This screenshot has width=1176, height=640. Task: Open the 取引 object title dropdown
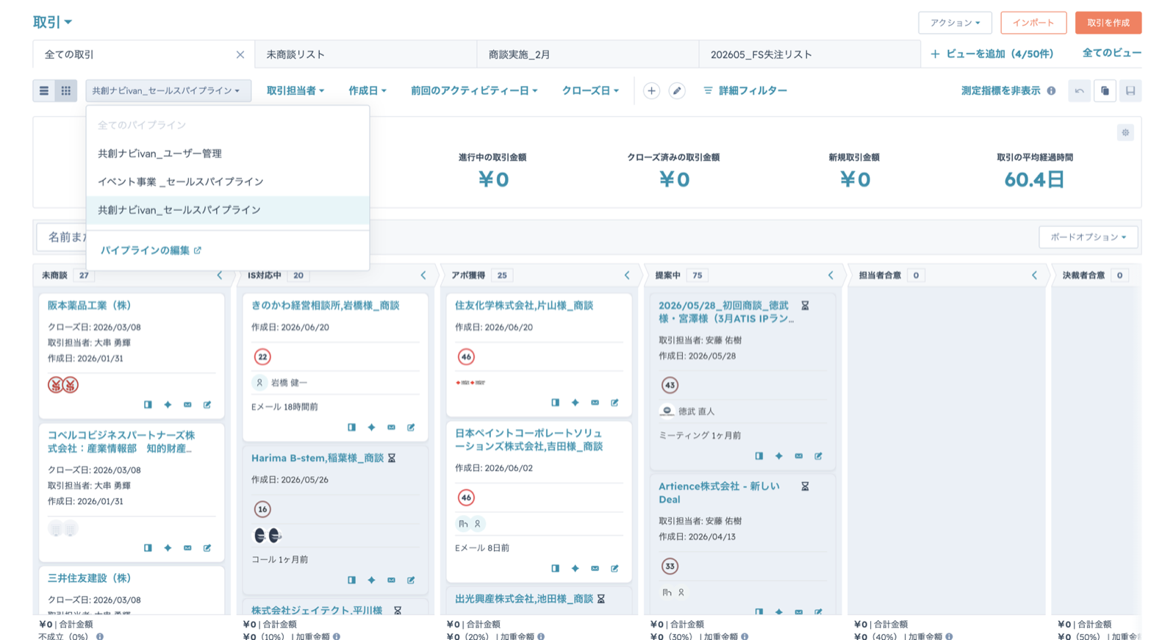pos(52,22)
